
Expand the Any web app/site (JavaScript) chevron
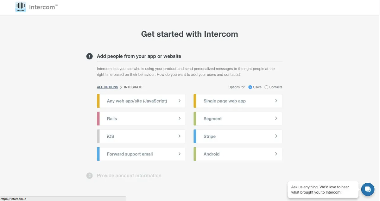180,101
